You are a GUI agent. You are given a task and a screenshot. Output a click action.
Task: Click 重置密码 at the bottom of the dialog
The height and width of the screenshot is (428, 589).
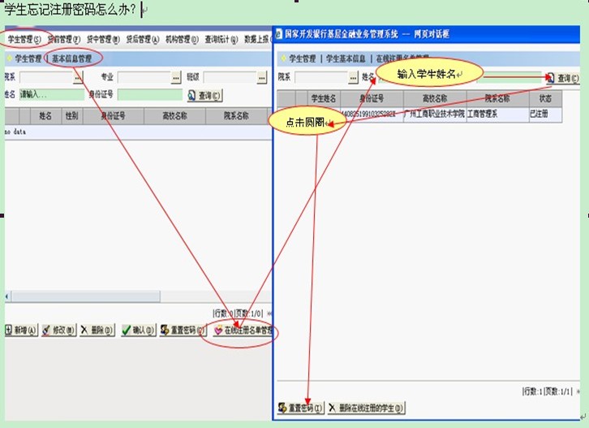tap(300, 408)
